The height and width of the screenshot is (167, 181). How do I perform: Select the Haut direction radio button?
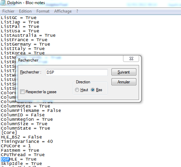click(77, 90)
